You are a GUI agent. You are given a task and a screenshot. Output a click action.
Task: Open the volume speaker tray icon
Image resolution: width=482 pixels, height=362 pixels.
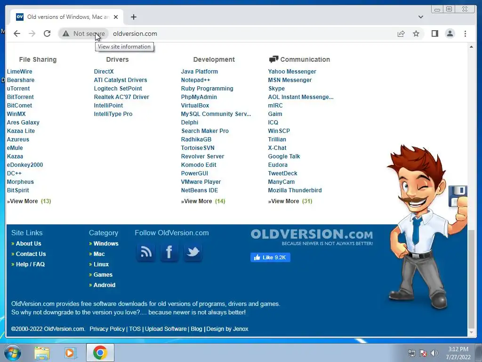click(434, 353)
